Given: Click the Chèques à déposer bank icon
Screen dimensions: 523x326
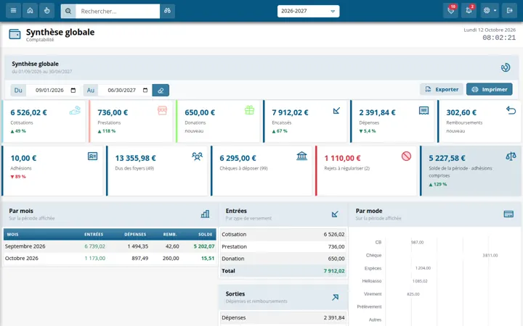Looking at the screenshot, I should (301, 156).
